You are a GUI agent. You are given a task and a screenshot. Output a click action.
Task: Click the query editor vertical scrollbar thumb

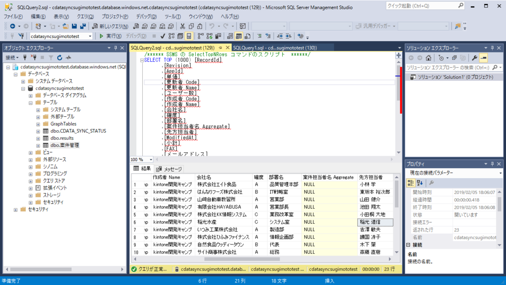(x=399, y=83)
